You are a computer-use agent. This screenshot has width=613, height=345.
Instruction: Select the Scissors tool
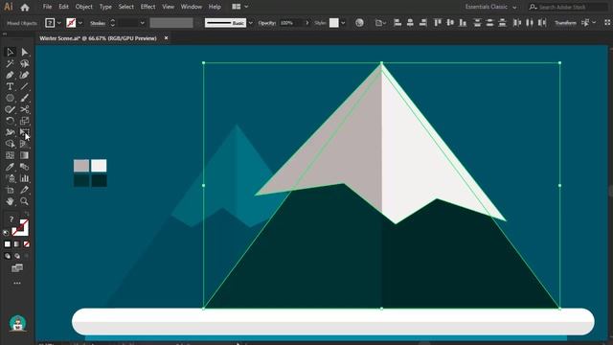[x=24, y=109]
